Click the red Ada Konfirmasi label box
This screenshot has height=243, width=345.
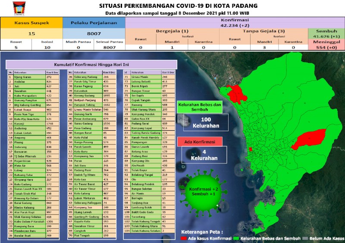200,142
